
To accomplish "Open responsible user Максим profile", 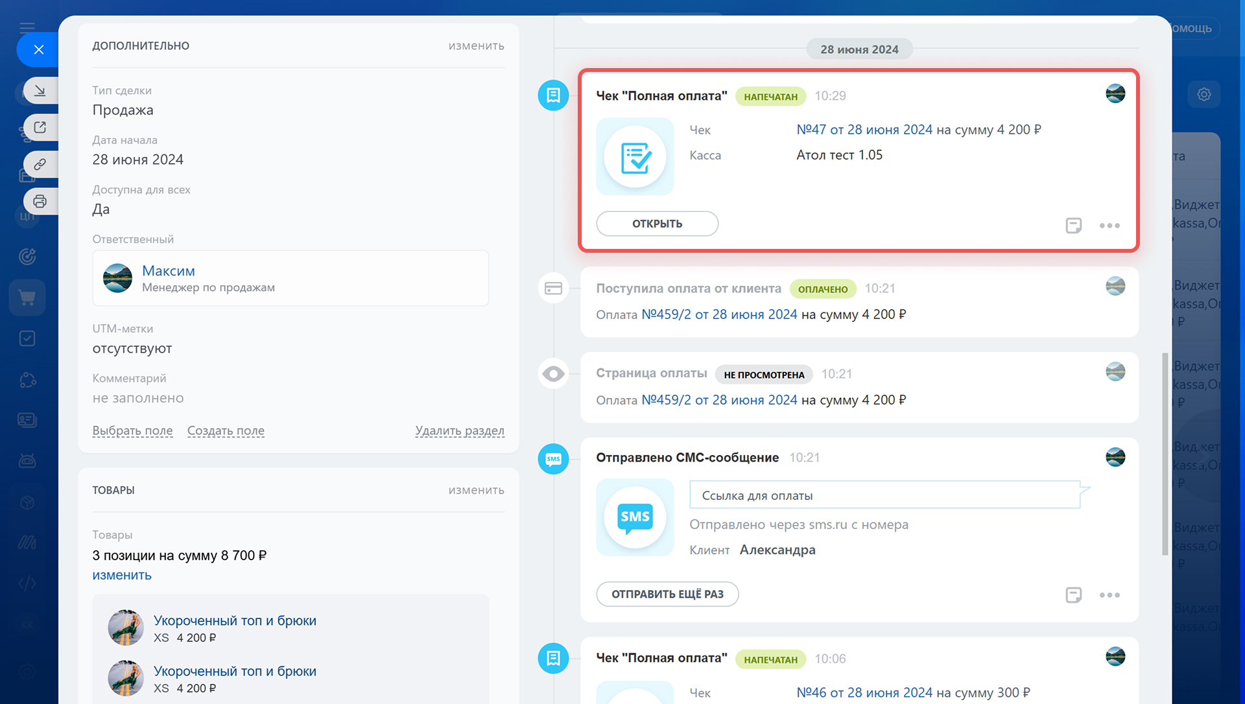I will (x=168, y=271).
